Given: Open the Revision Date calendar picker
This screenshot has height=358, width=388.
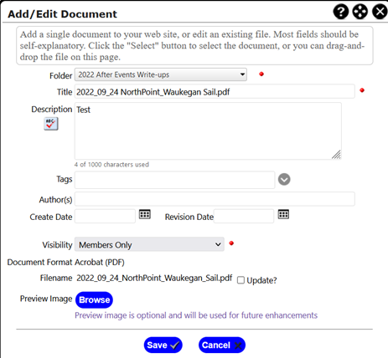Looking at the screenshot, I should pyautogui.click(x=283, y=214).
